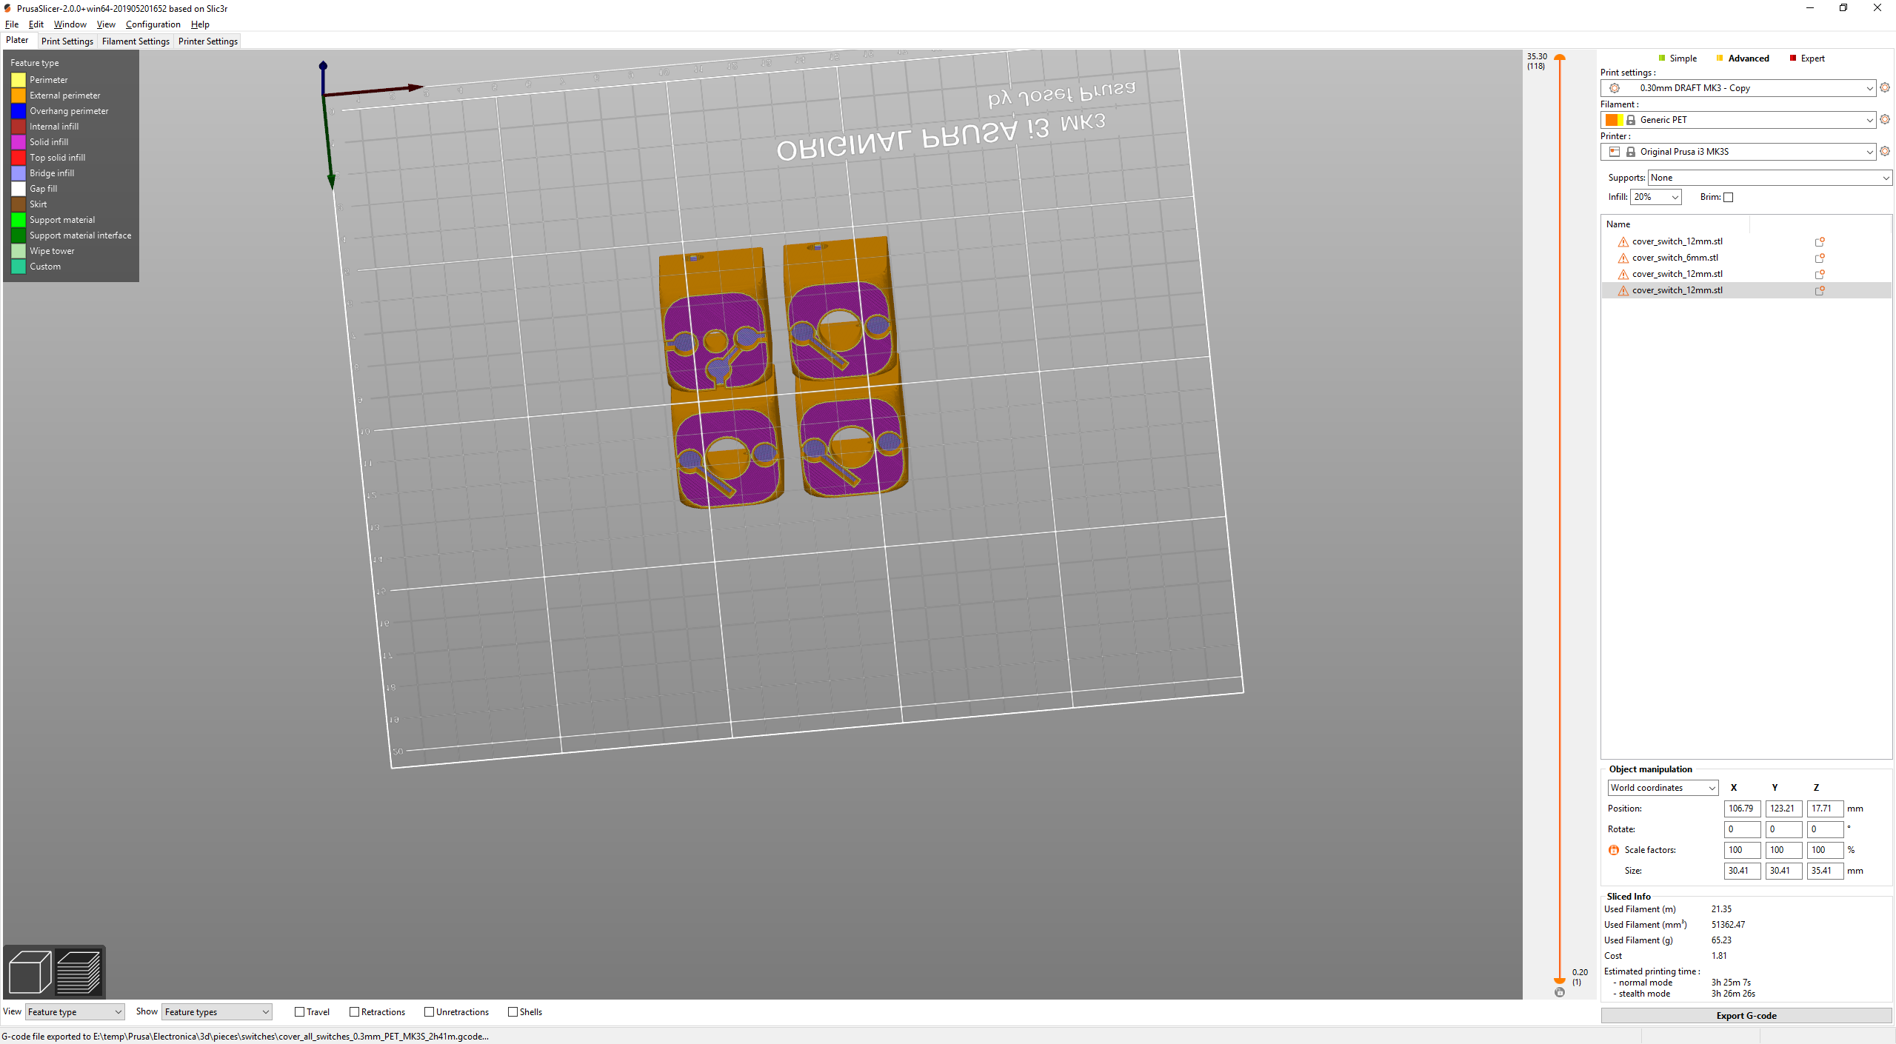
Task: Click warning icon on selected cover_switch_12mm.stl row
Action: click(x=1623, y=291)
